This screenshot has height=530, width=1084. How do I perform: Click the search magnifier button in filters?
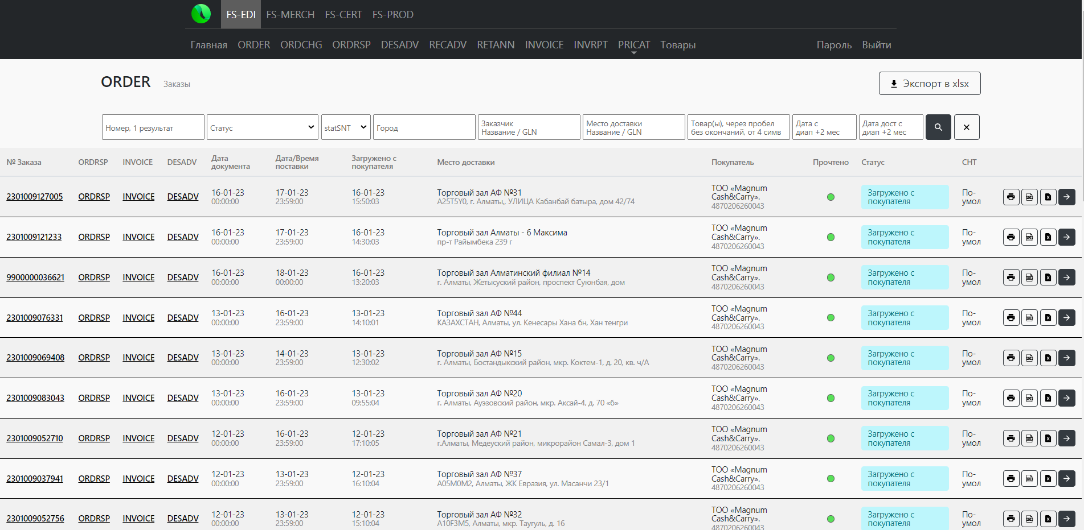click(938, 127)
